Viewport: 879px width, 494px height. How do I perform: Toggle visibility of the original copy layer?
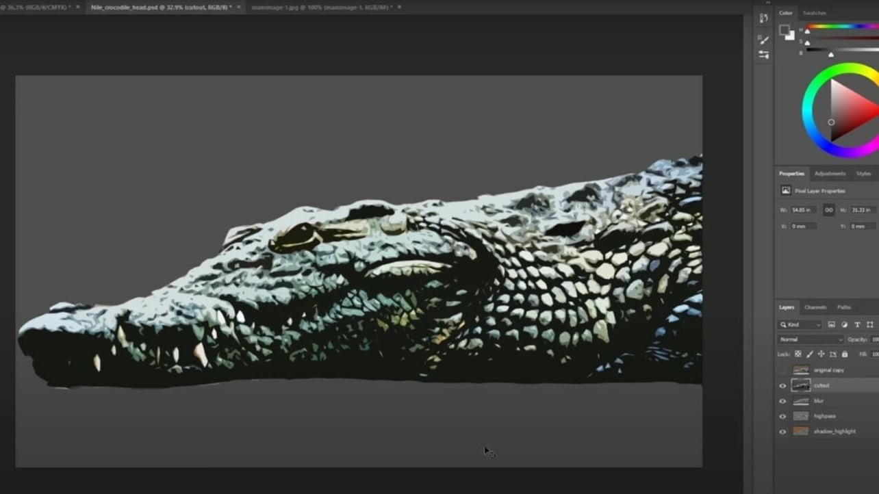(x=782, y=370)
